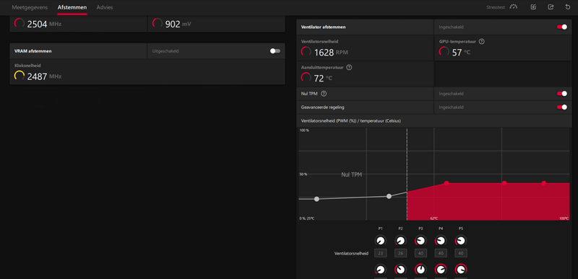Image resolution: width=578 pixels, height=279 pixels.
Task: Click the export profile icon
Action: pos(551,7)
